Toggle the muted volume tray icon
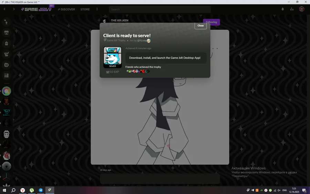Screen dimensions: 310x194 pos(279,190)
